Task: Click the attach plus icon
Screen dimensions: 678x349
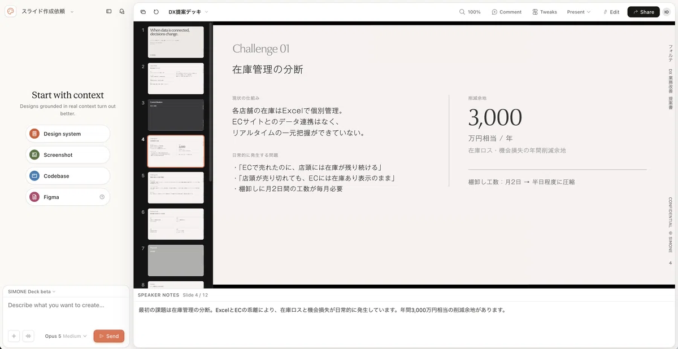Action: pos(14,336)
